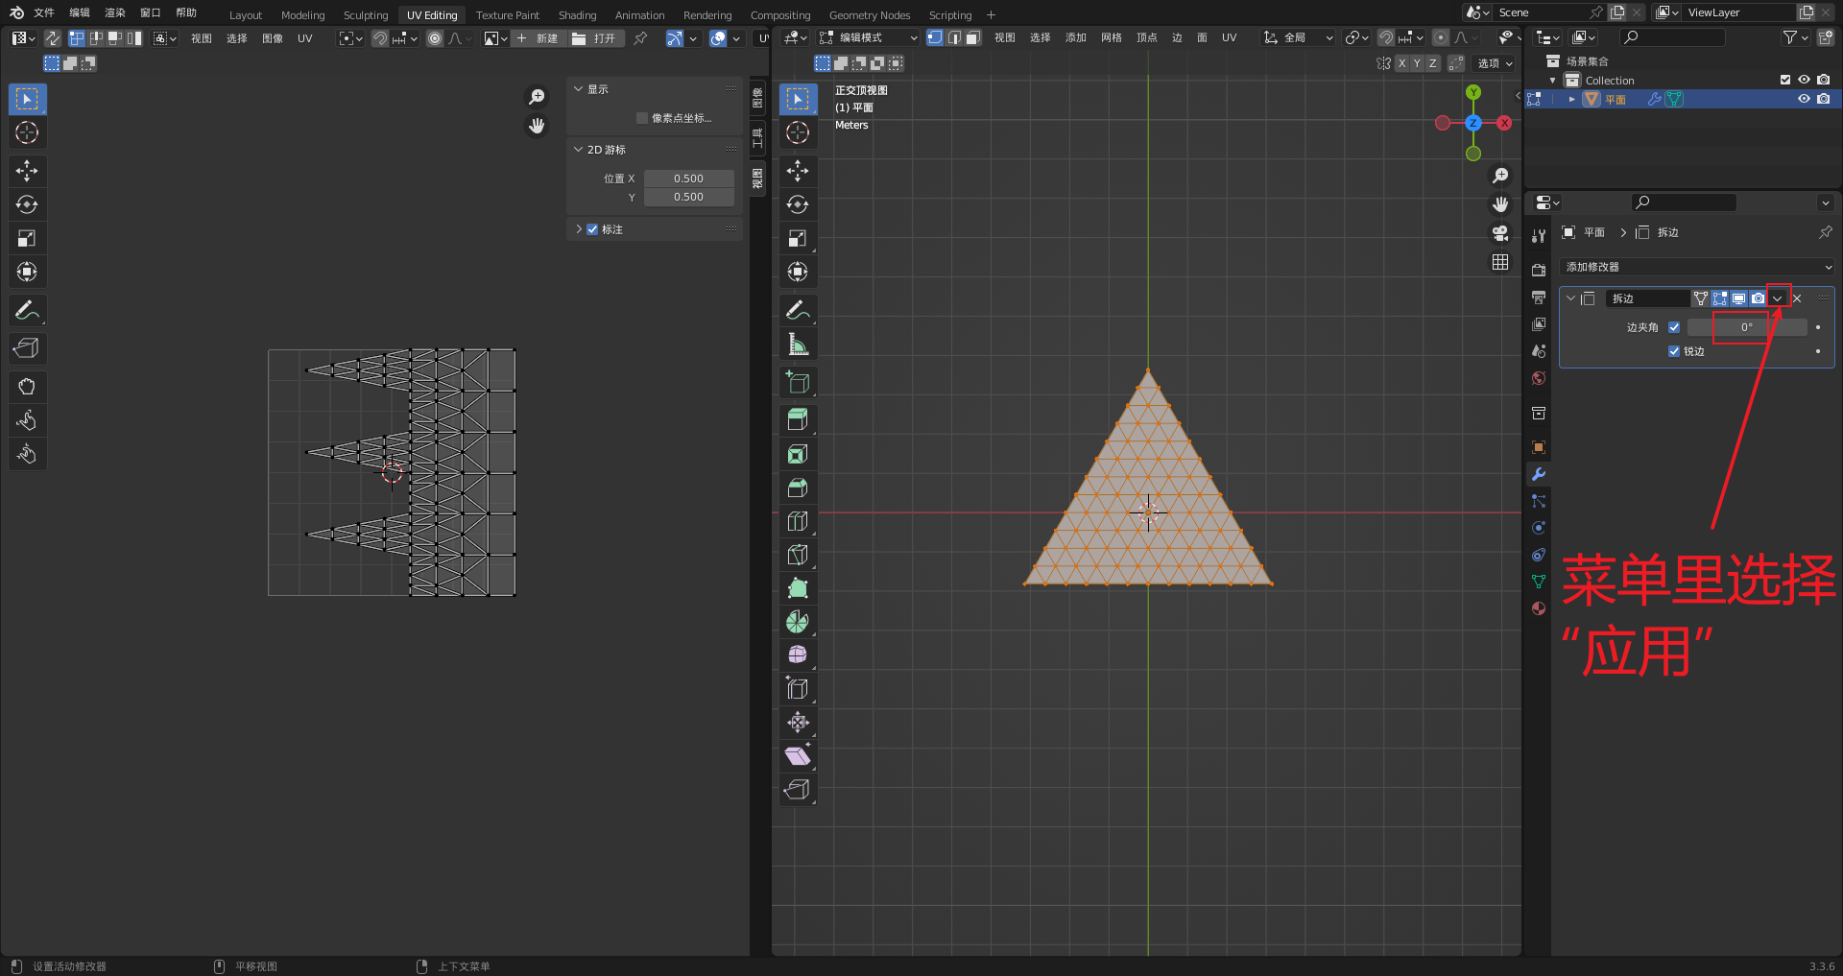Toggle the 边夹角 (Edge Angle) checkbox
1843x976 pixels.
tap(1674, 327)
